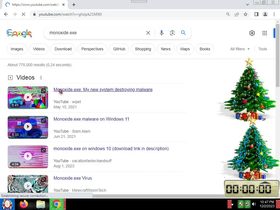Click the browser forward arrow

coord(15,14)
